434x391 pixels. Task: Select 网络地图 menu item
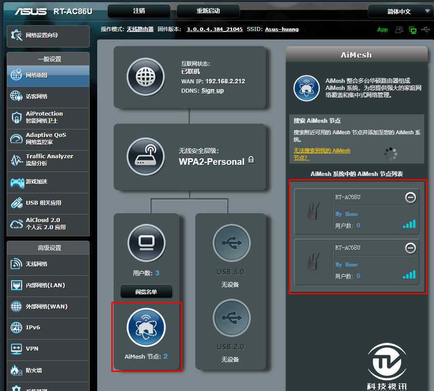pyautogui.click(x=48, y=76)
